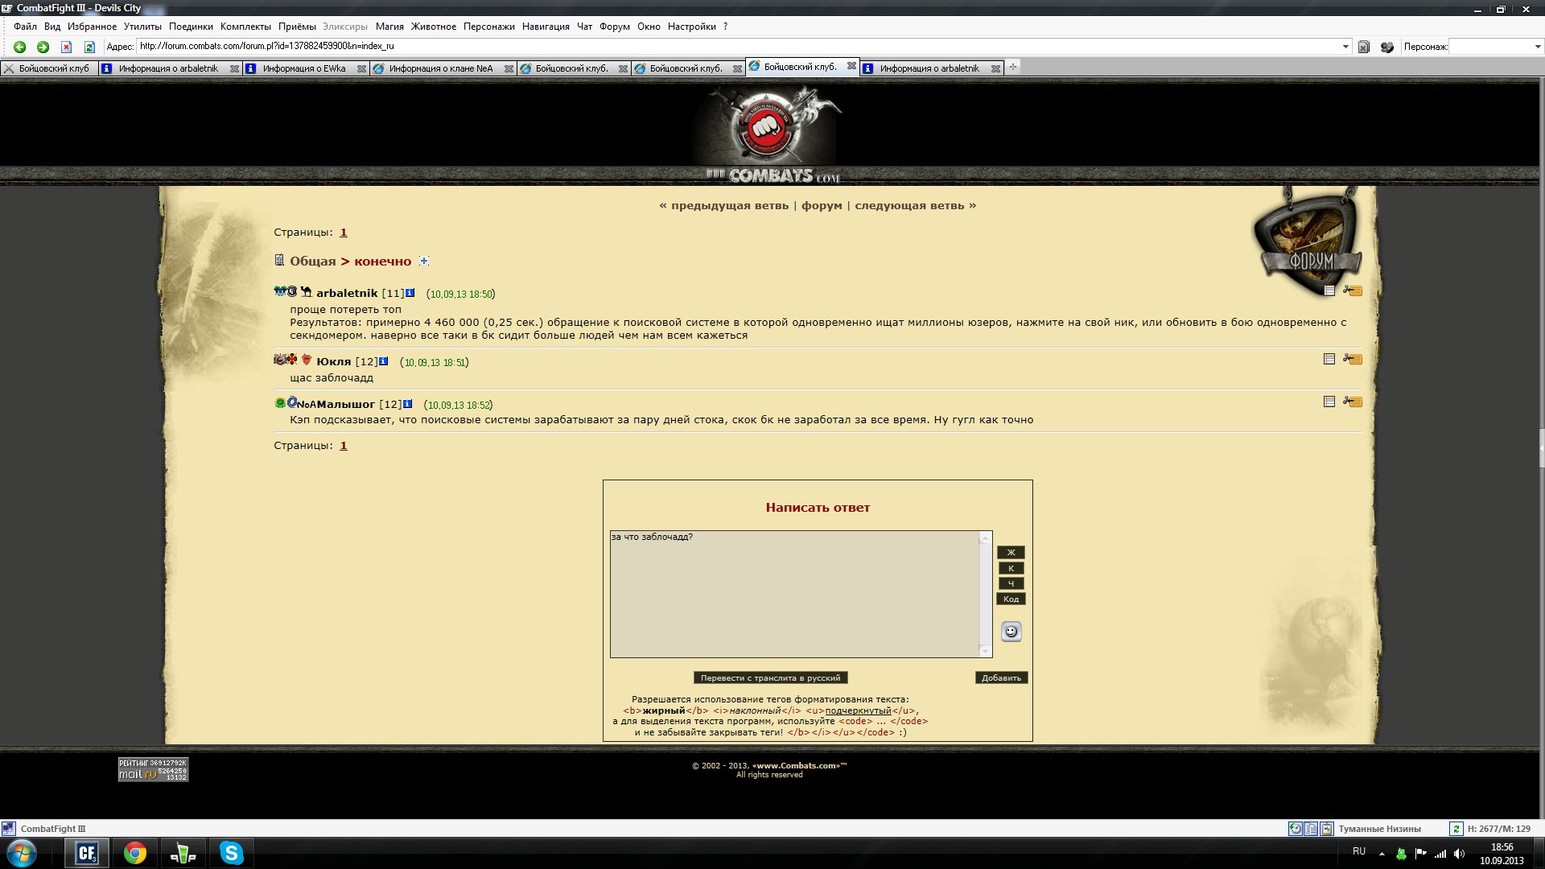1545x869 pixels.
Task: Refresh page with green arrows toolbar icon
Action: pos(89,47)
